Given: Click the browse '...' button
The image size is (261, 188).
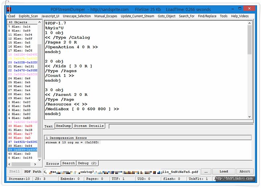Looking at the screenshot, I should pos(206,172).
